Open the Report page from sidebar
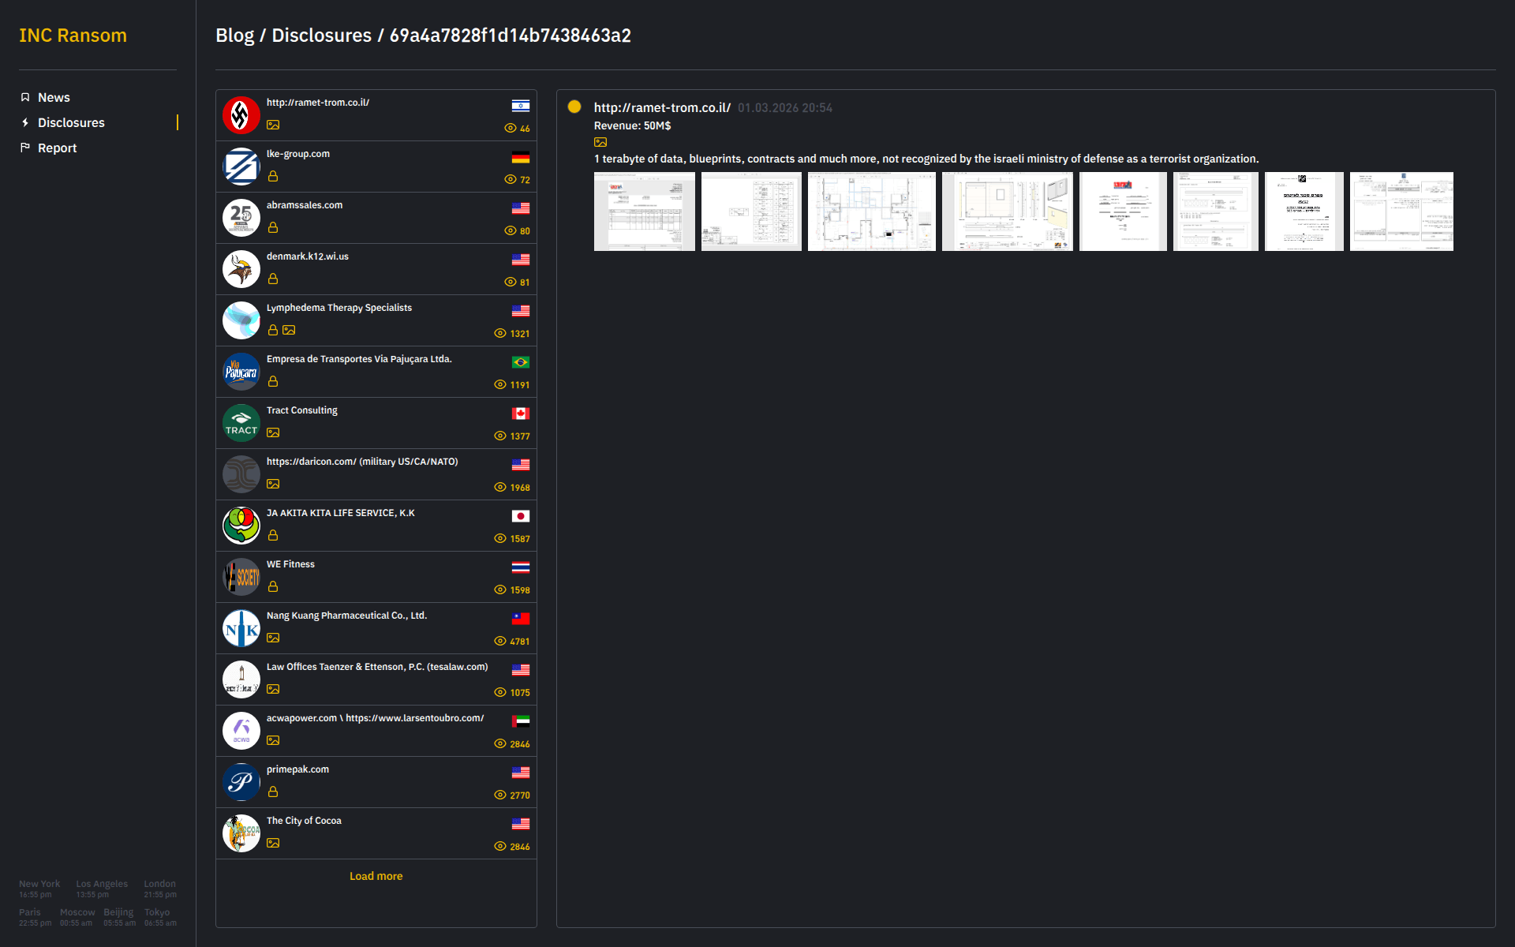Viewport: 1515px width, 947px height. 58,148
